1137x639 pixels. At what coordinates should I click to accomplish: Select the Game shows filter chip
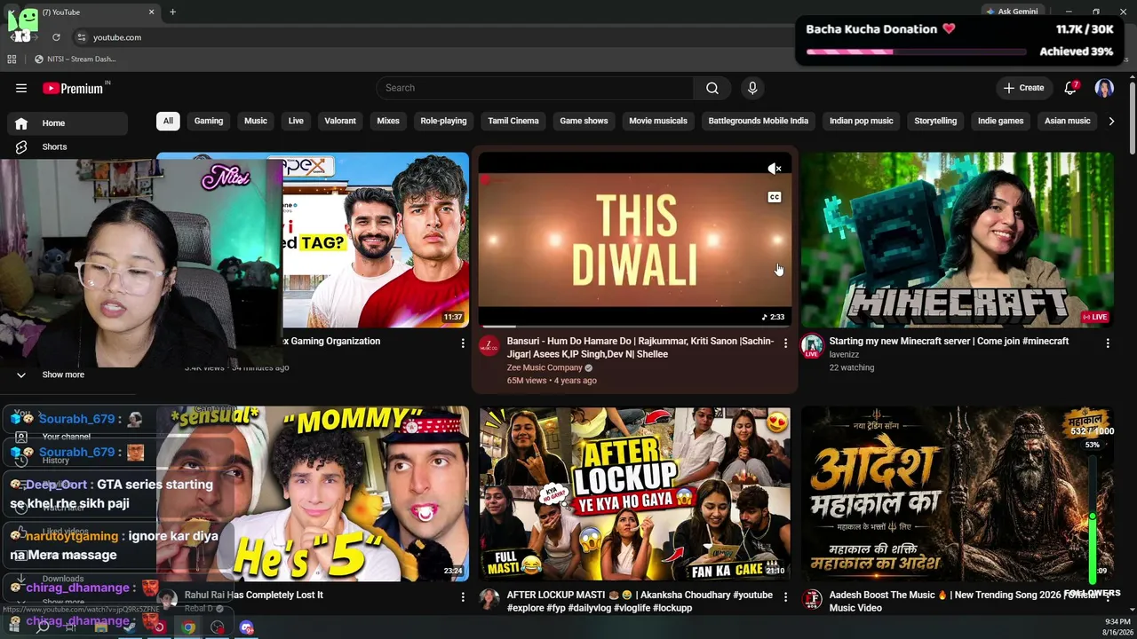[584, 121]
